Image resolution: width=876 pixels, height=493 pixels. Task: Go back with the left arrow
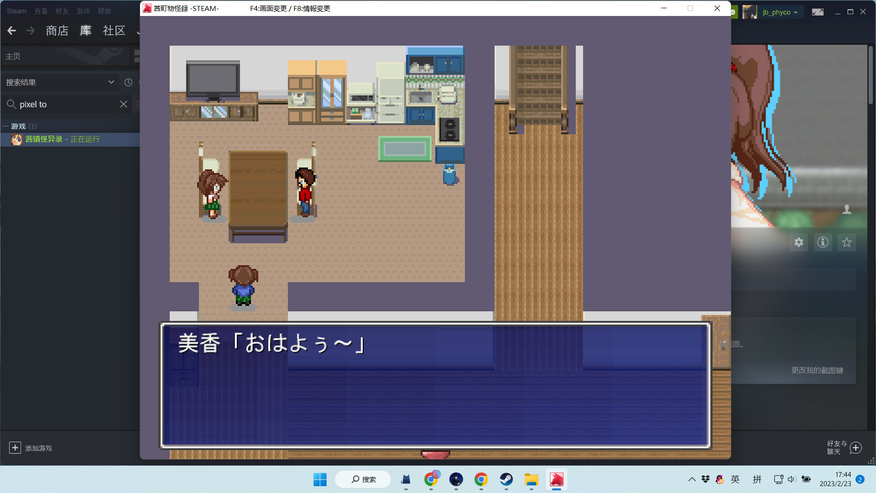coord(12,31)
